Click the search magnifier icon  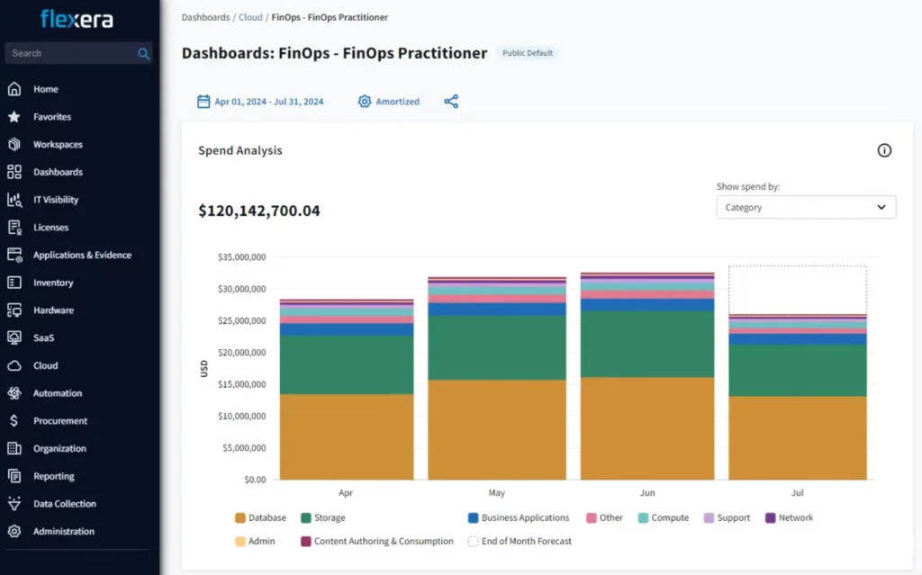click(143, 54)
